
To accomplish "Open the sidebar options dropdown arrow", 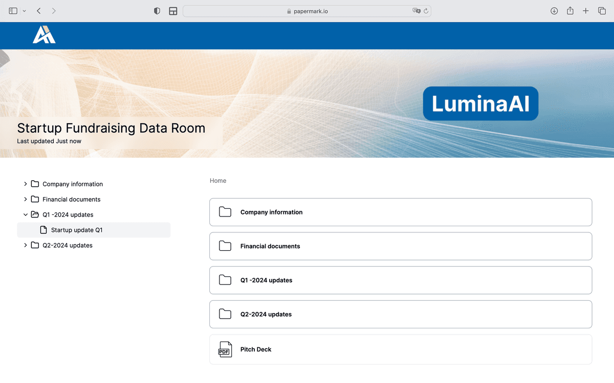I will click(24, 10).
